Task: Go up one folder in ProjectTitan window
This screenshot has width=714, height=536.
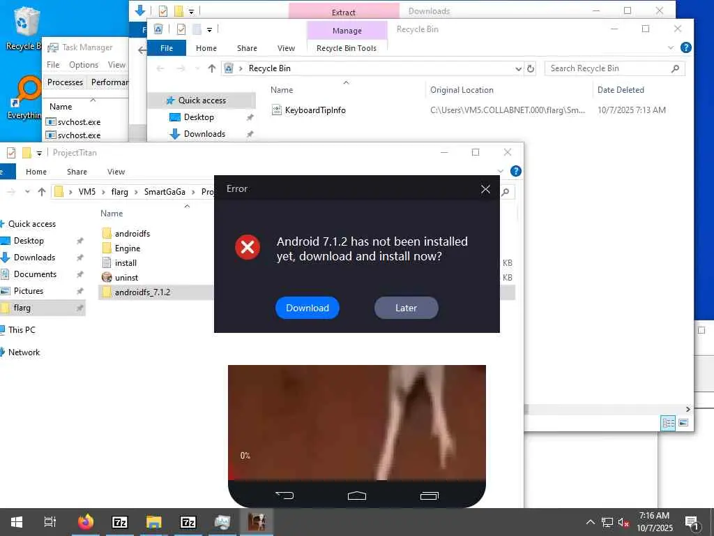Action: point(42,192)
